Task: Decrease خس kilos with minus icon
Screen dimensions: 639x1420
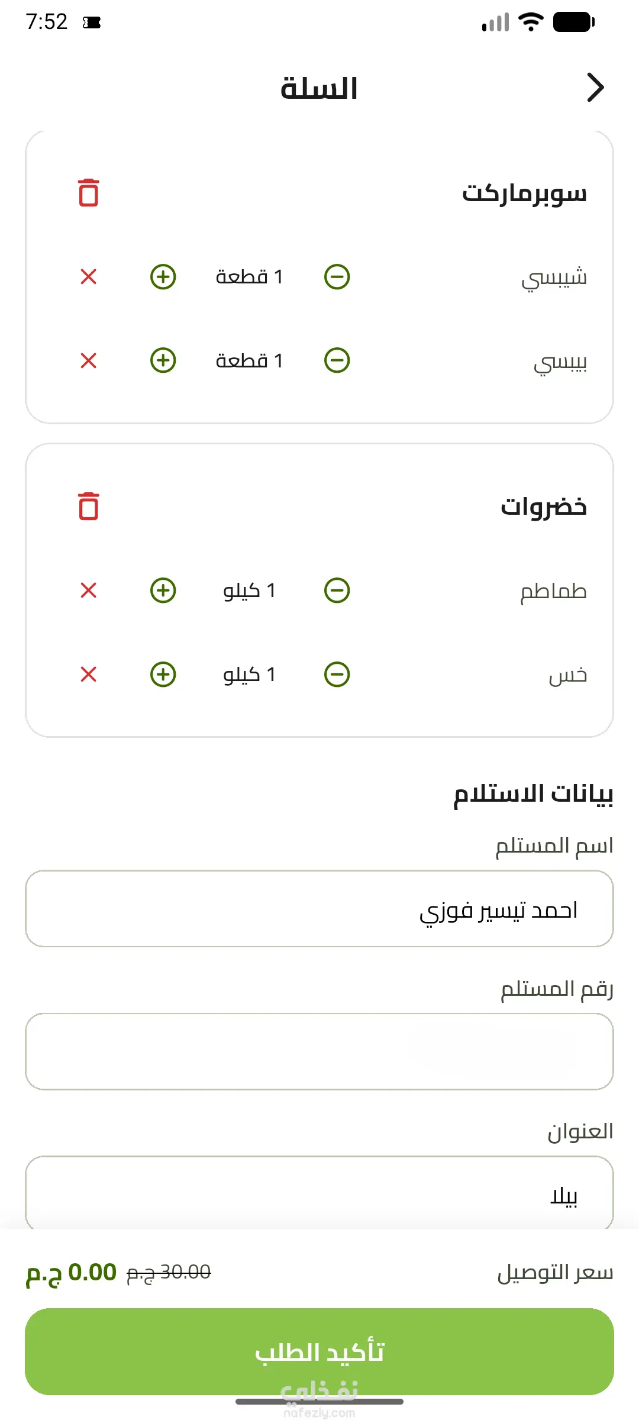Action: tap(337, 674)
